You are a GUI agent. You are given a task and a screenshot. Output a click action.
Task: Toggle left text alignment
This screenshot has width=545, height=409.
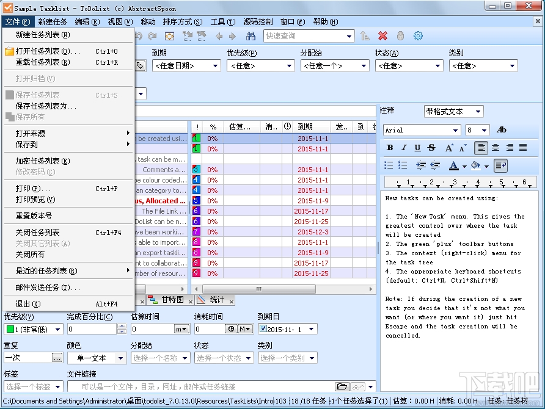481,148
